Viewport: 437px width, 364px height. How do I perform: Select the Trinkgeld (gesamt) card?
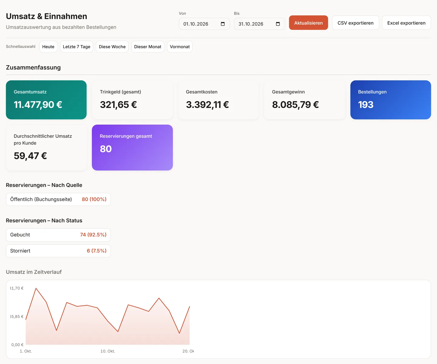[x=132, y=100]
